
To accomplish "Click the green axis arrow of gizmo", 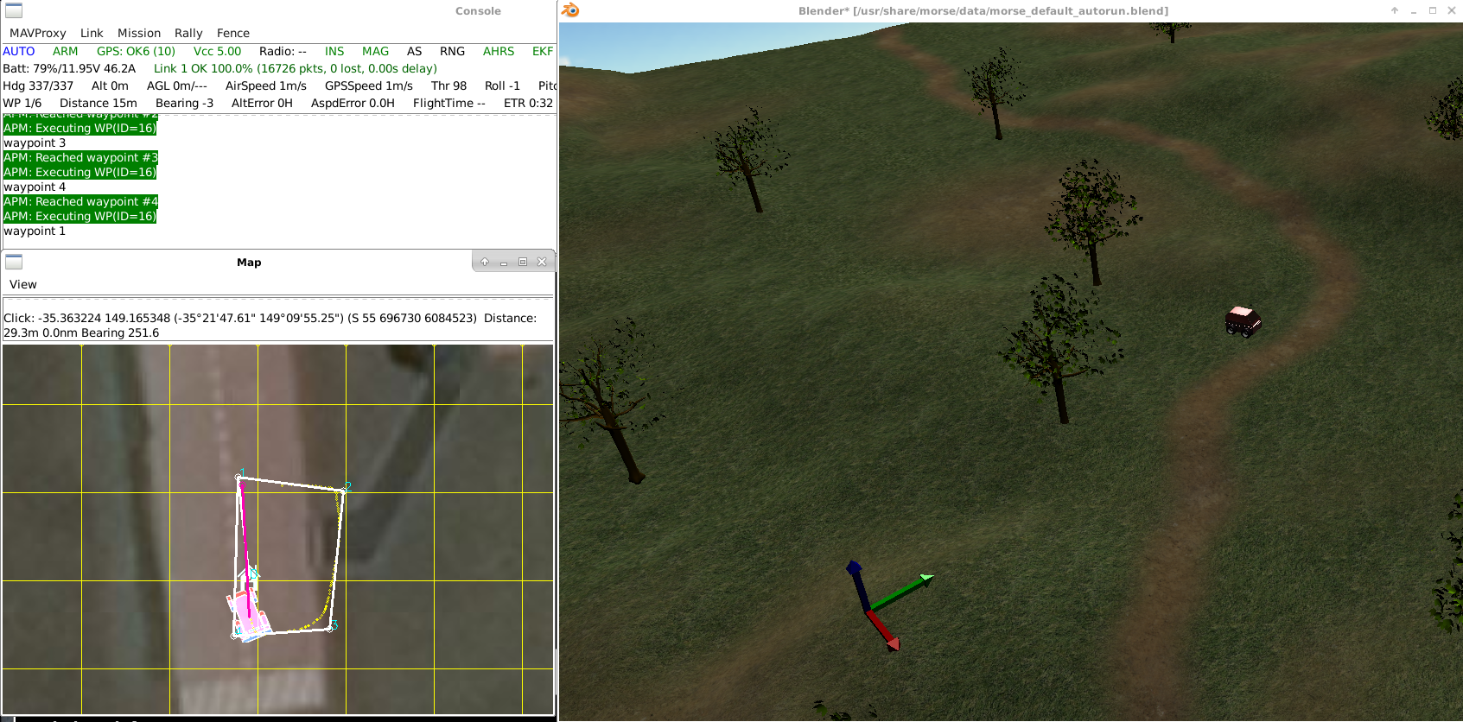I will pyautogui.click(x=924, y=579).
